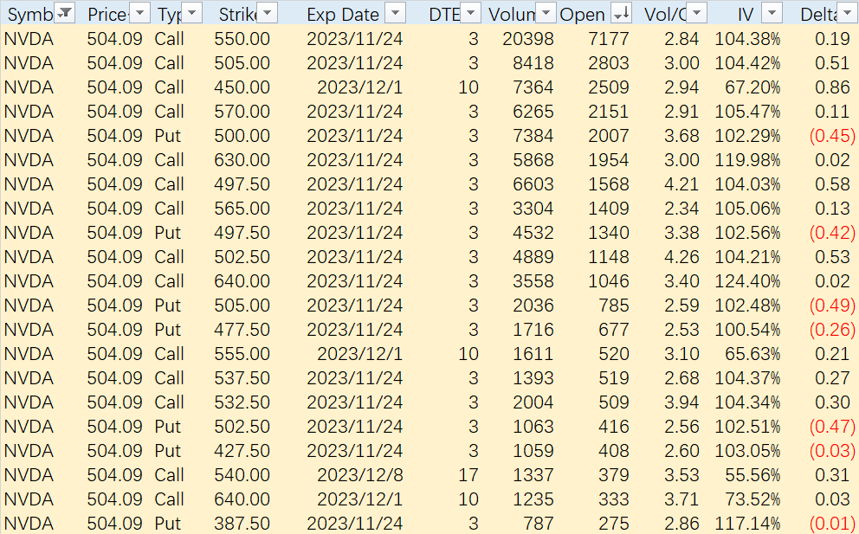Select volume cell 8418
This screenshot has width=859, height=534.
[533, 63]
